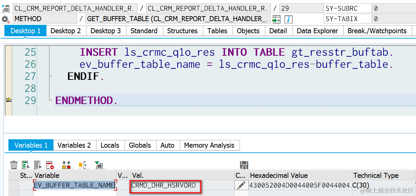Switch to the Desktop 1 tab
The image size is (416, 196).
tap(26, 31)
